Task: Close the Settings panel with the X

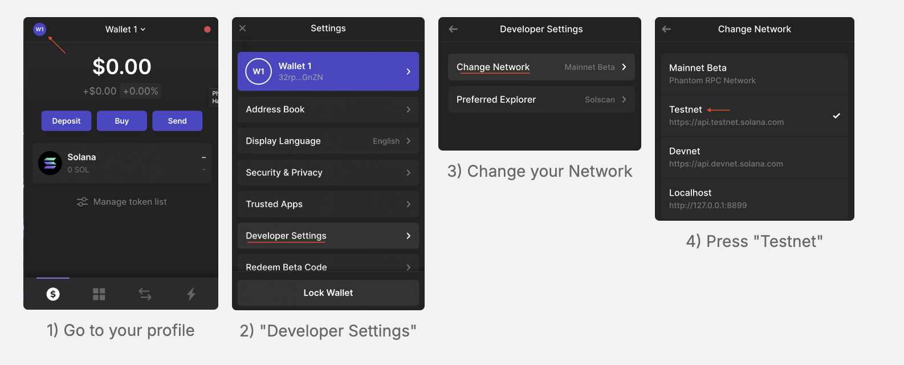Action: [x=242, y=28]
